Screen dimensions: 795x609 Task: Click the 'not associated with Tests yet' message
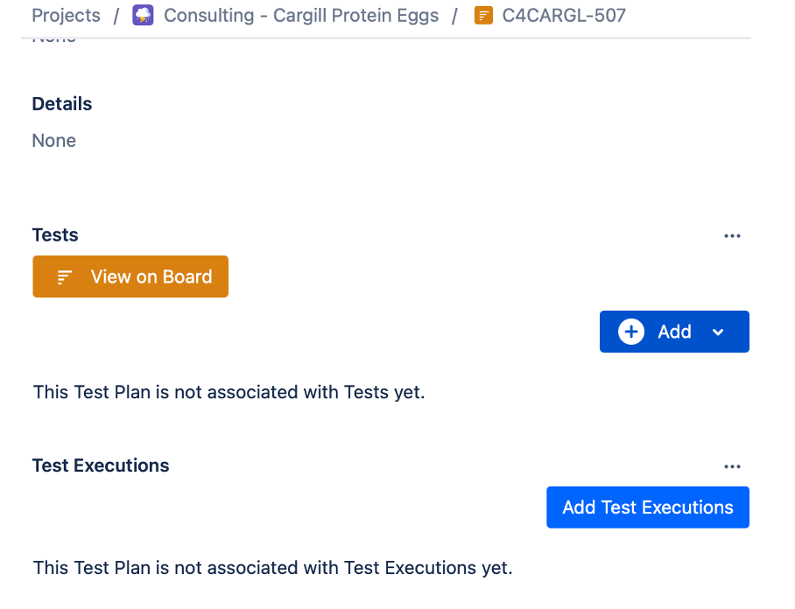coord(229,392)
